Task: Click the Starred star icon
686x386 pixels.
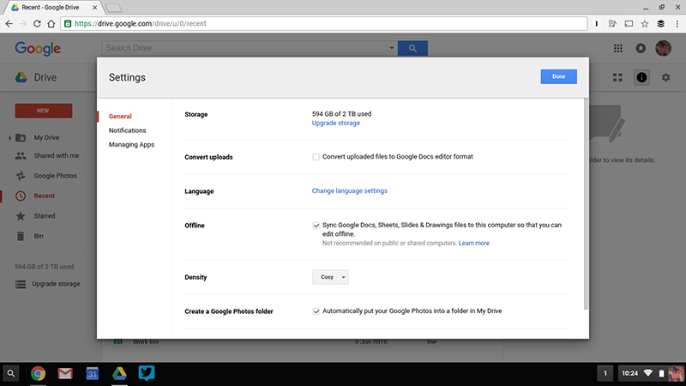Action: pyautogui.click(x=21, y=216)
